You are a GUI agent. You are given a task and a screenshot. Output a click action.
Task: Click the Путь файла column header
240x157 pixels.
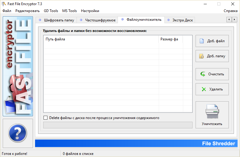point(101,39)
